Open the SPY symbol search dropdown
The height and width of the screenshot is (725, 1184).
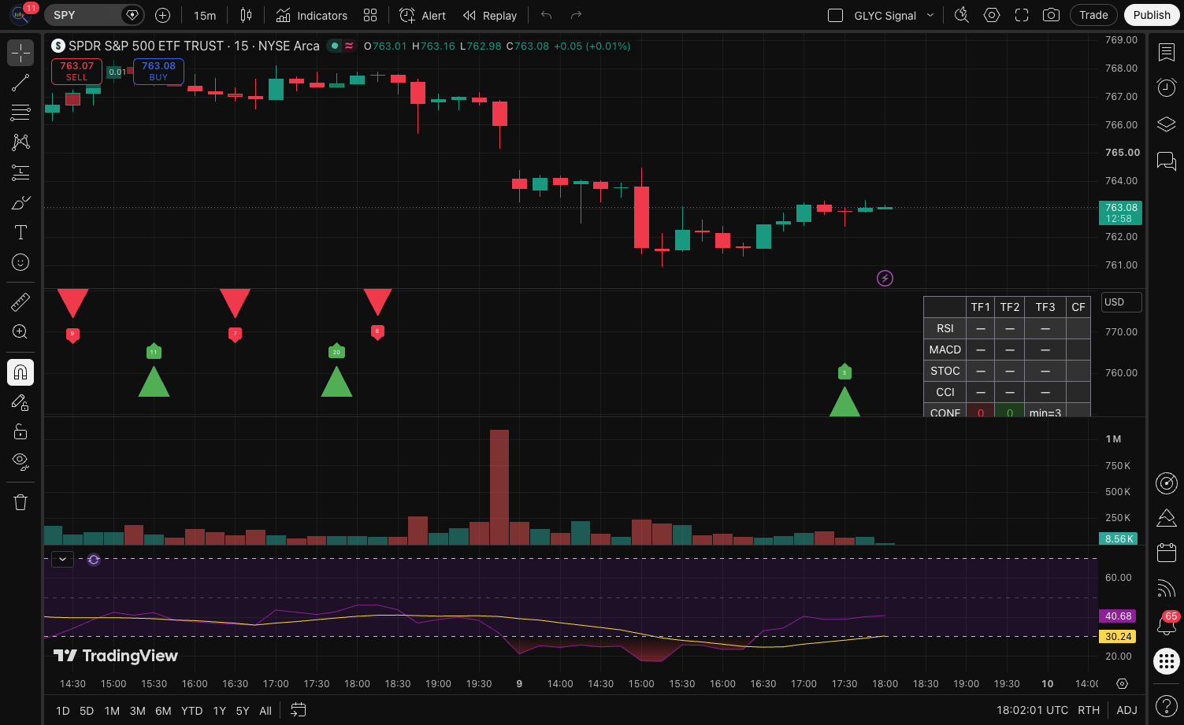(94, 15)
